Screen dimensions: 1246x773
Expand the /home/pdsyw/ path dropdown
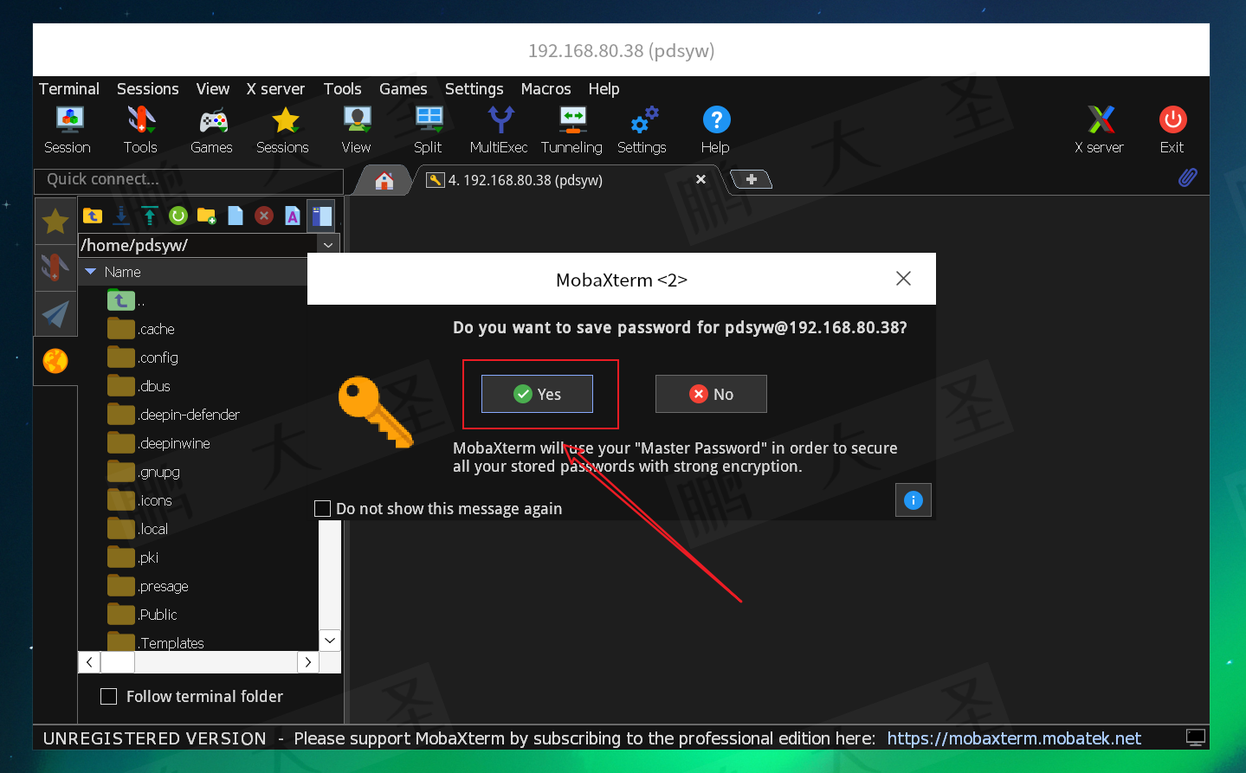pos(328,245)
